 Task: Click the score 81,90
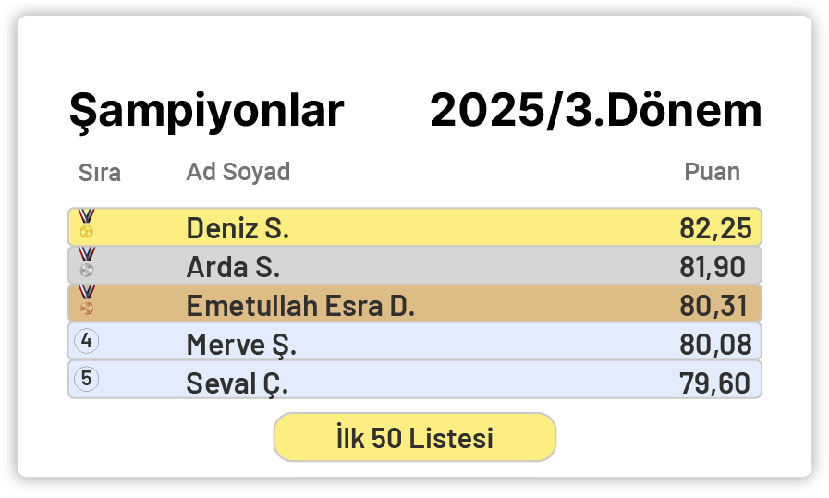[712, 267]
